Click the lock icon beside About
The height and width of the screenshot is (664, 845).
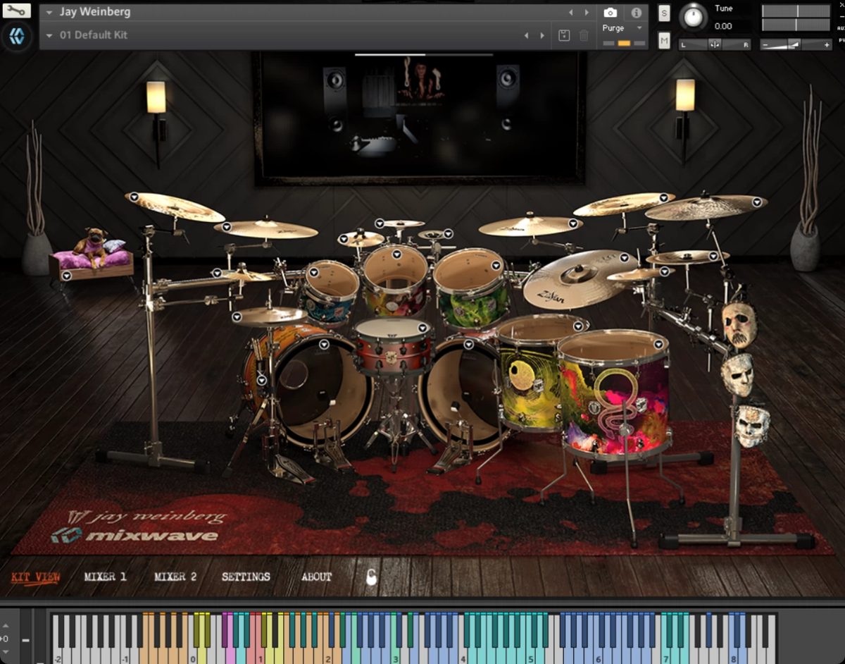click(x=371, y=577)
